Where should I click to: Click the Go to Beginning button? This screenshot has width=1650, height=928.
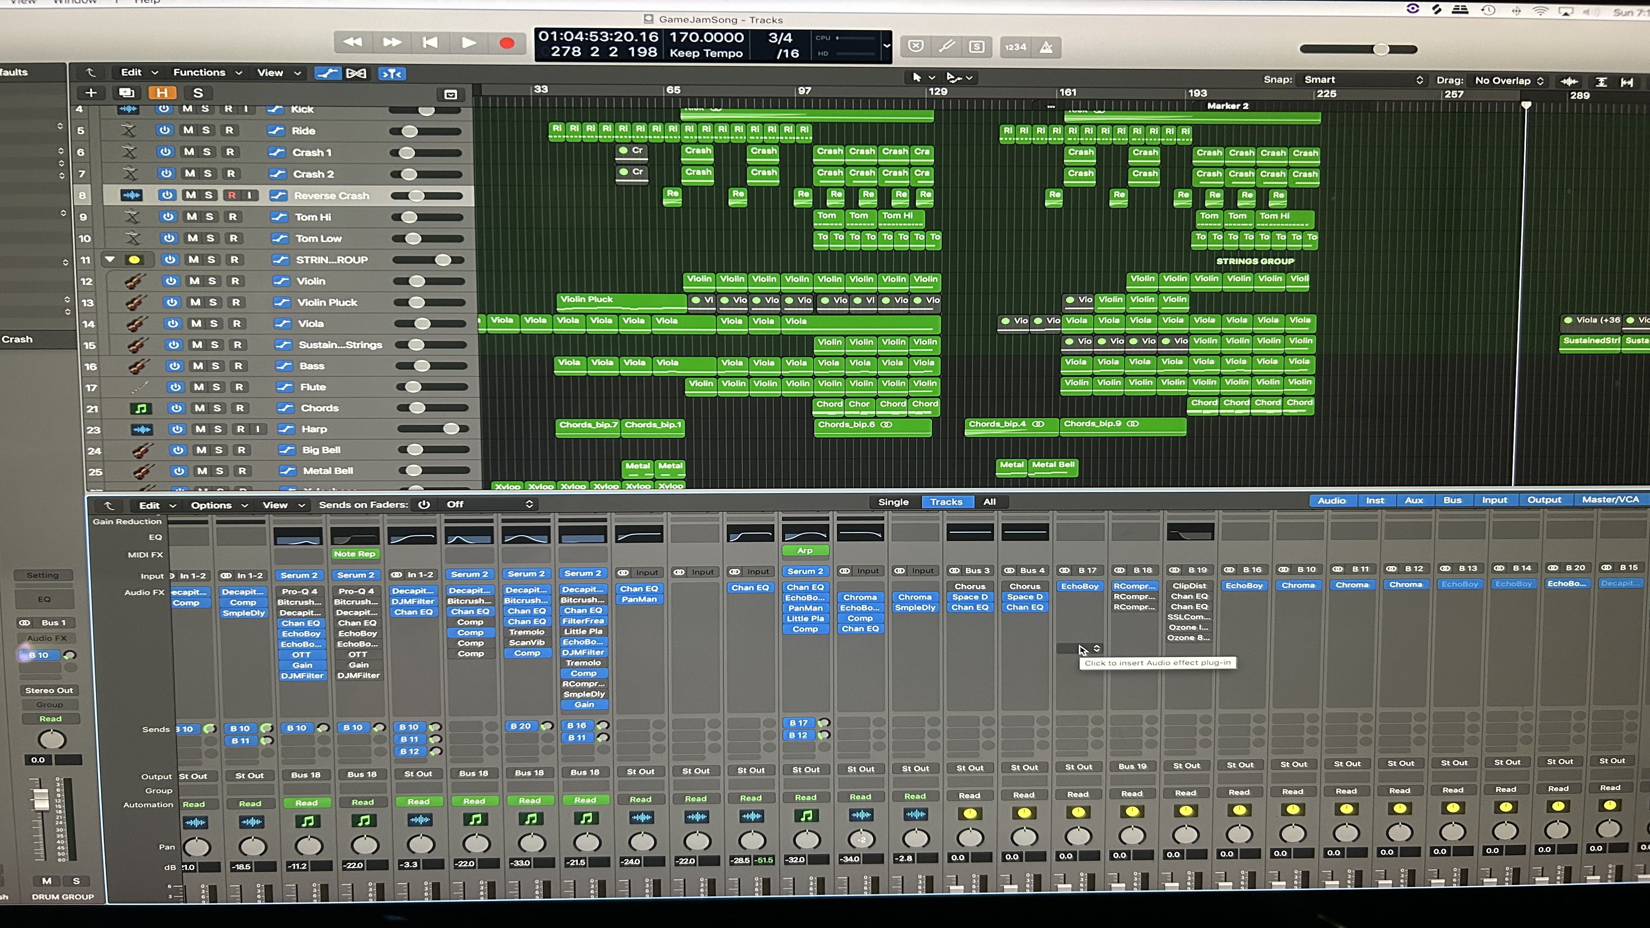(430, 42)
